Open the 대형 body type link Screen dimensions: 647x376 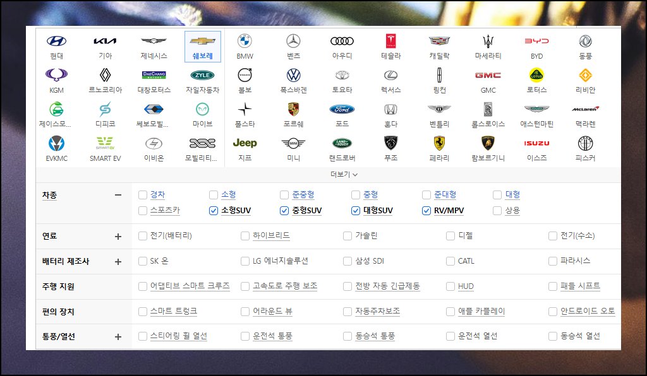[513, 194]
